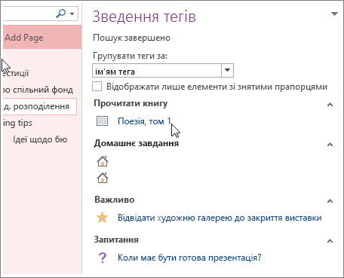
Task: Collapse the 'Важливо' group
Action: pos(330,201)
